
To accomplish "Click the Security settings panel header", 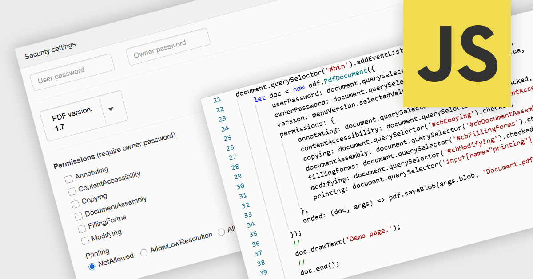I will pyautogui.click(x=50, y=50).
